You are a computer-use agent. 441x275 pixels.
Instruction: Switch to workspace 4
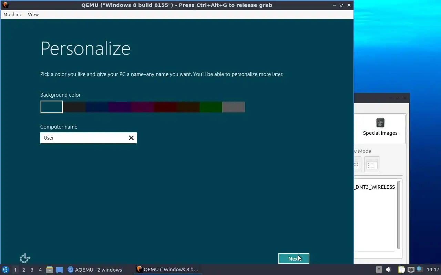[40, 270]
